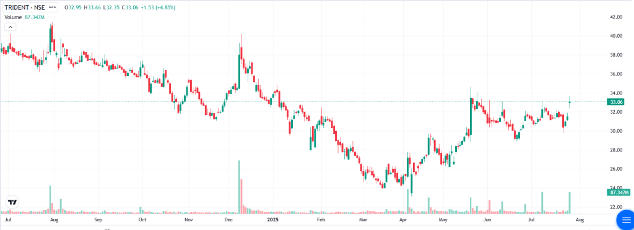Click the Mar label on time axis

coord(363,220)
